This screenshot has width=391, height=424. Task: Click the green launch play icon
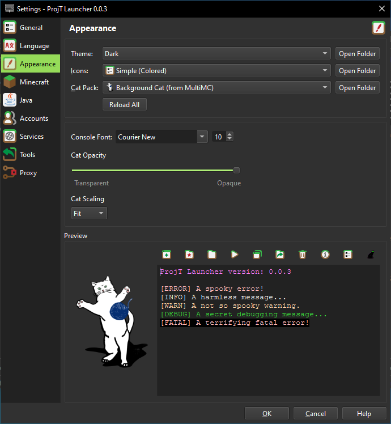235,255
